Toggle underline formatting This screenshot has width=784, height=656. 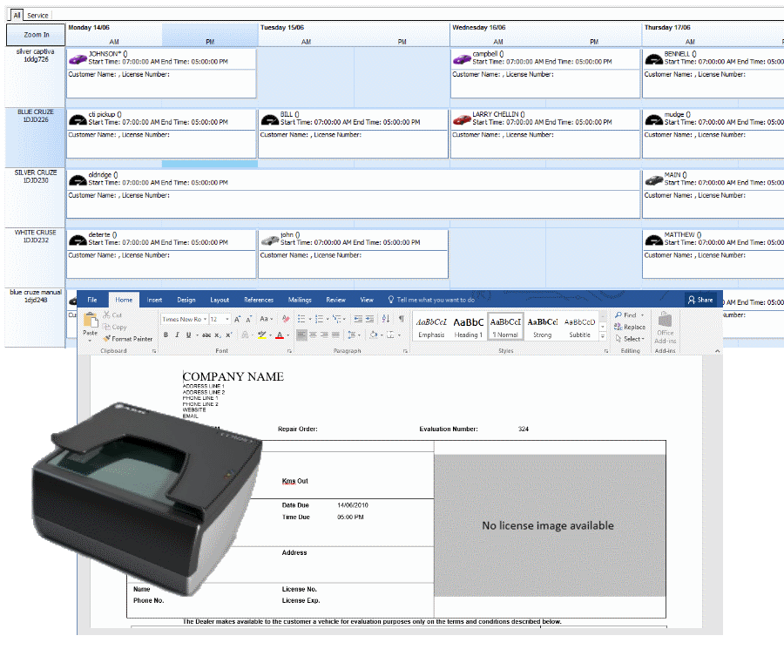tap(188, 335)
